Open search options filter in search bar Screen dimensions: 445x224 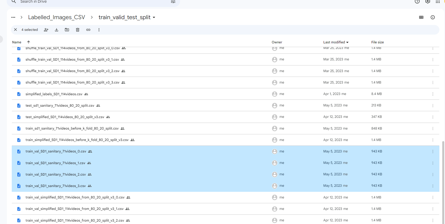pos(173,2)
